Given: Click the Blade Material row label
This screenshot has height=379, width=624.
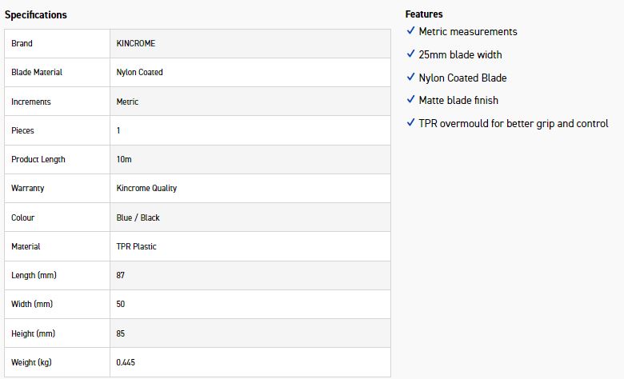Looking at the screenshot, I should tap(37, 72).
